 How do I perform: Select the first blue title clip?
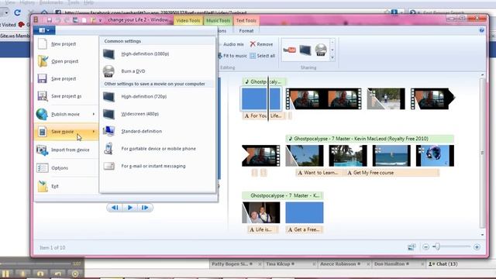260,98
